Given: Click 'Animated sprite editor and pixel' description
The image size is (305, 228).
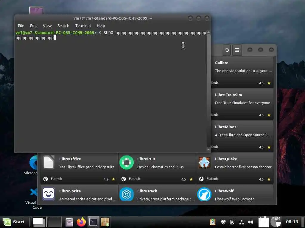Looking at the screenshot, I should click(x=88, y=199).
